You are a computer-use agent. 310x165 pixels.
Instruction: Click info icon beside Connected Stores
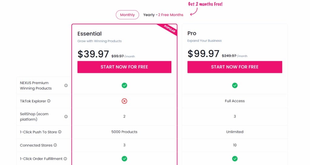point(55,145)
